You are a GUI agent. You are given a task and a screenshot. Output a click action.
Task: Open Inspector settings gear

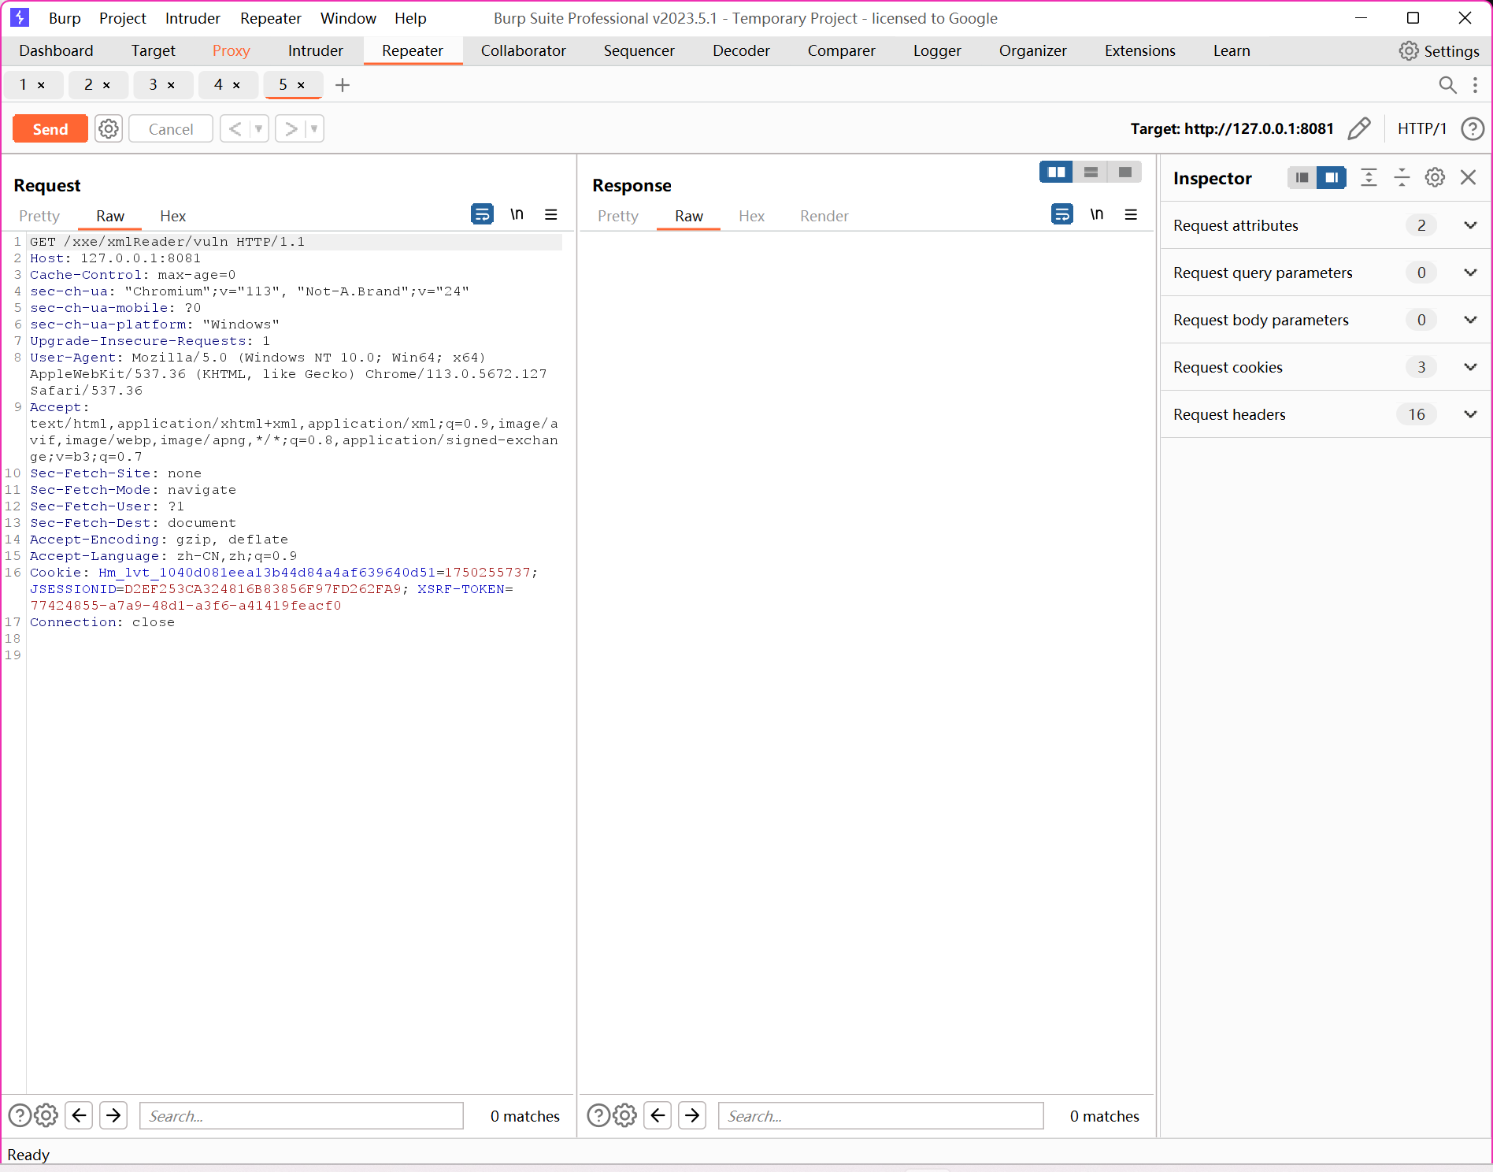(1435, 178)
